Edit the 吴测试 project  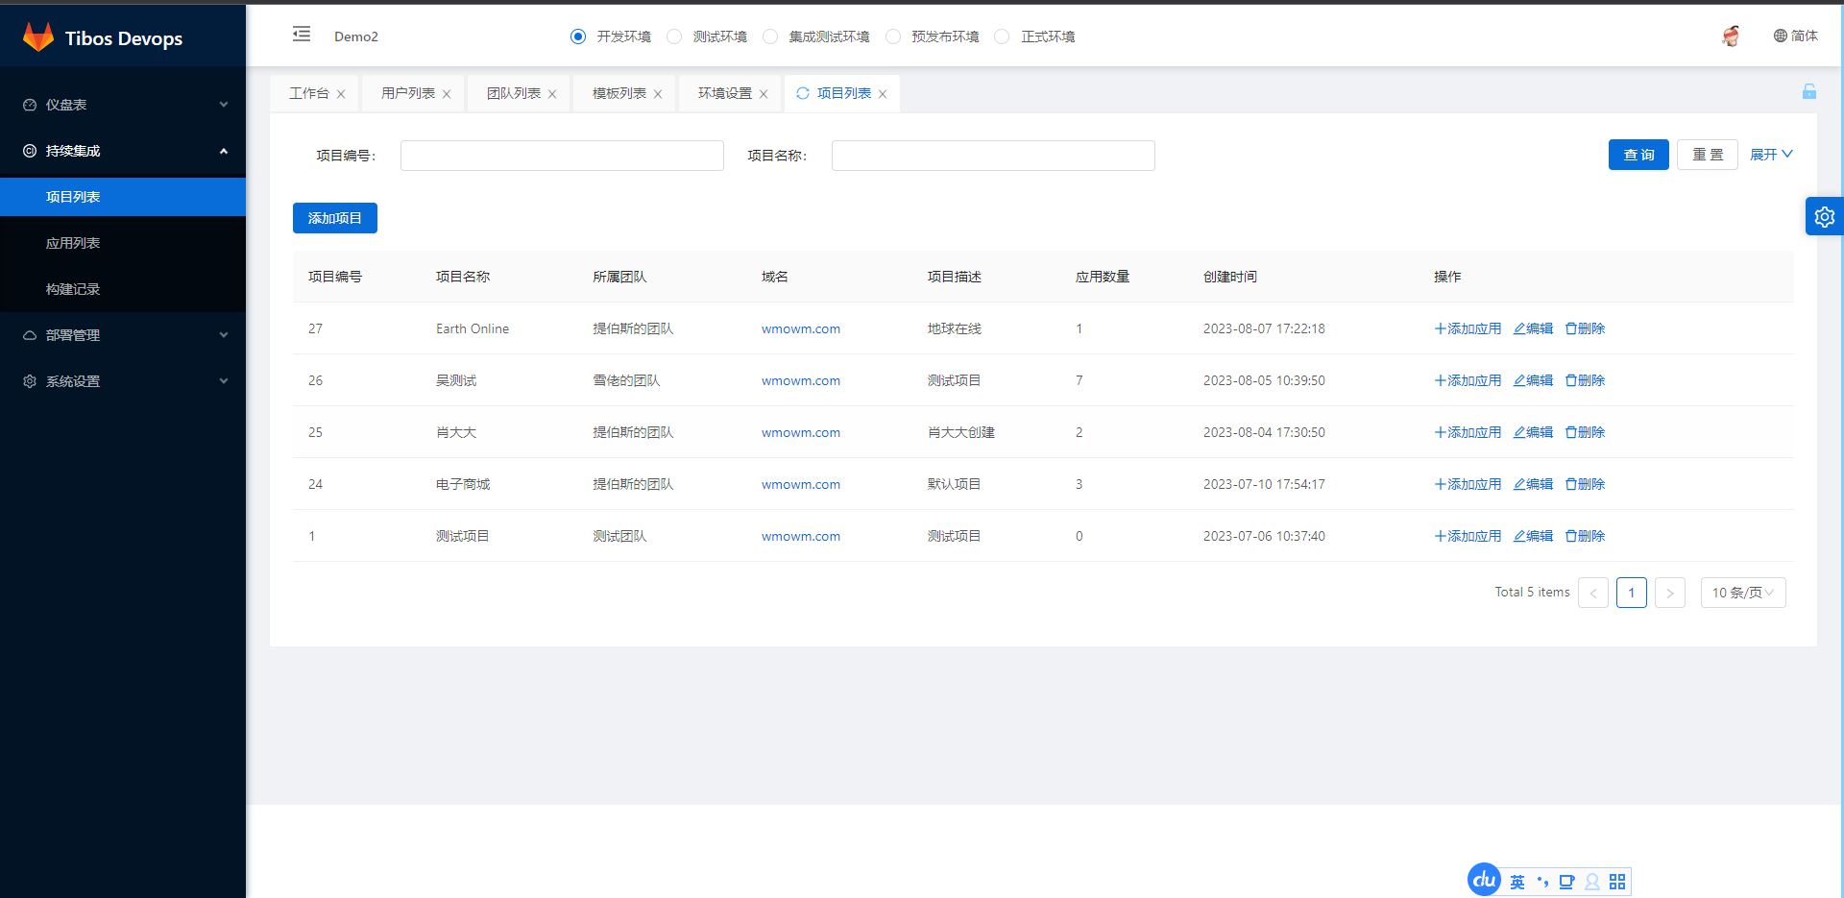pos(1533,380)
